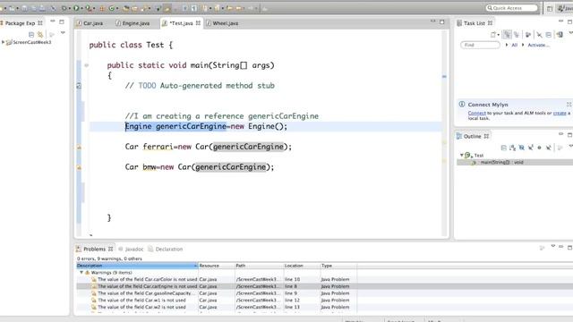Click the New Java Package icon
Screen dimensions: 573x322
[x=102, y=8]
